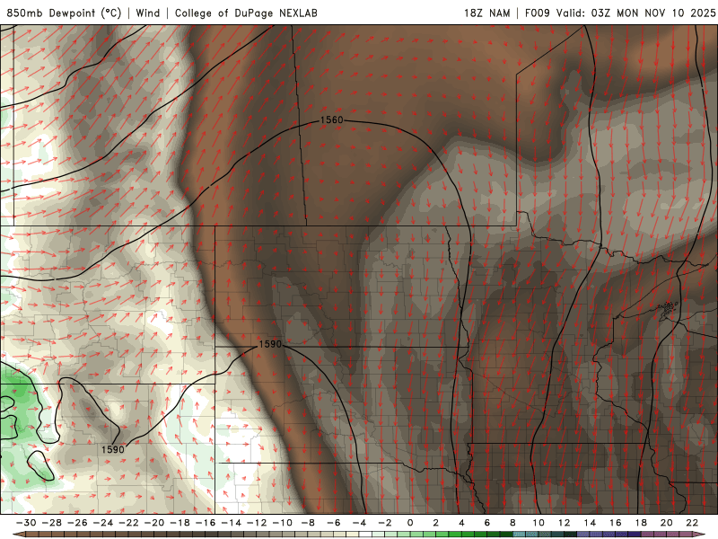
Task: Click the 20 value on the color scale
Action: [x=667, y=523]
